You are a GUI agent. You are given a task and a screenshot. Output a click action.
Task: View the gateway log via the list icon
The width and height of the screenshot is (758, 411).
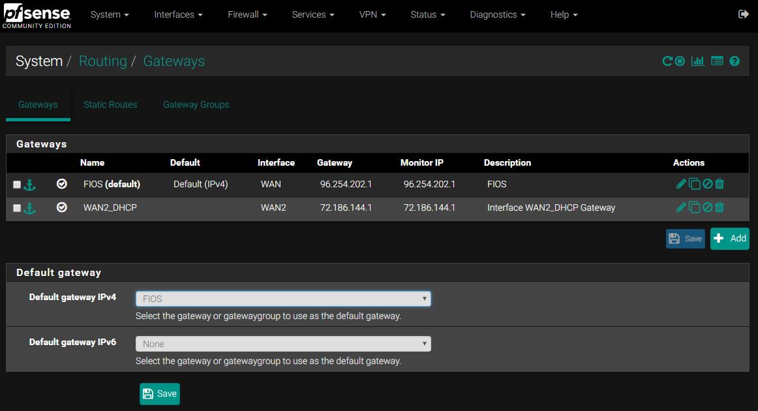[716, 61]
